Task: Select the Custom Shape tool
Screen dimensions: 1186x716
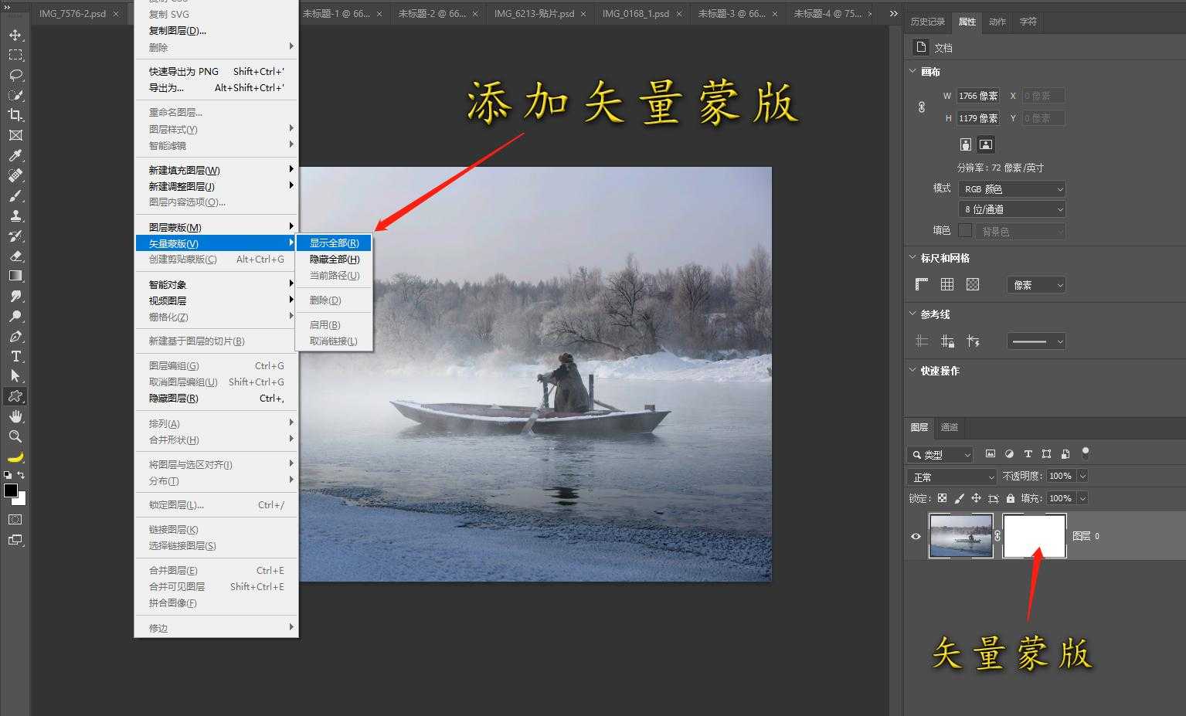Action: (x=15, y=396)
